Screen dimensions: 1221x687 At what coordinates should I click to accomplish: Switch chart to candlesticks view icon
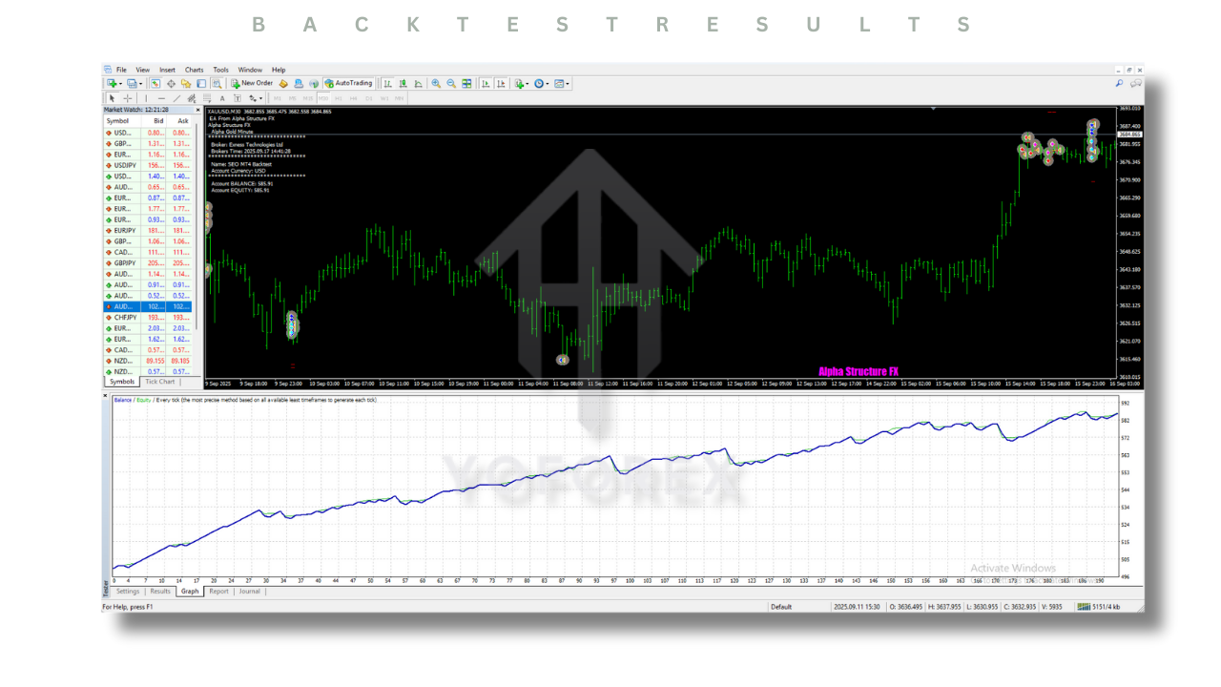[404, 84]
